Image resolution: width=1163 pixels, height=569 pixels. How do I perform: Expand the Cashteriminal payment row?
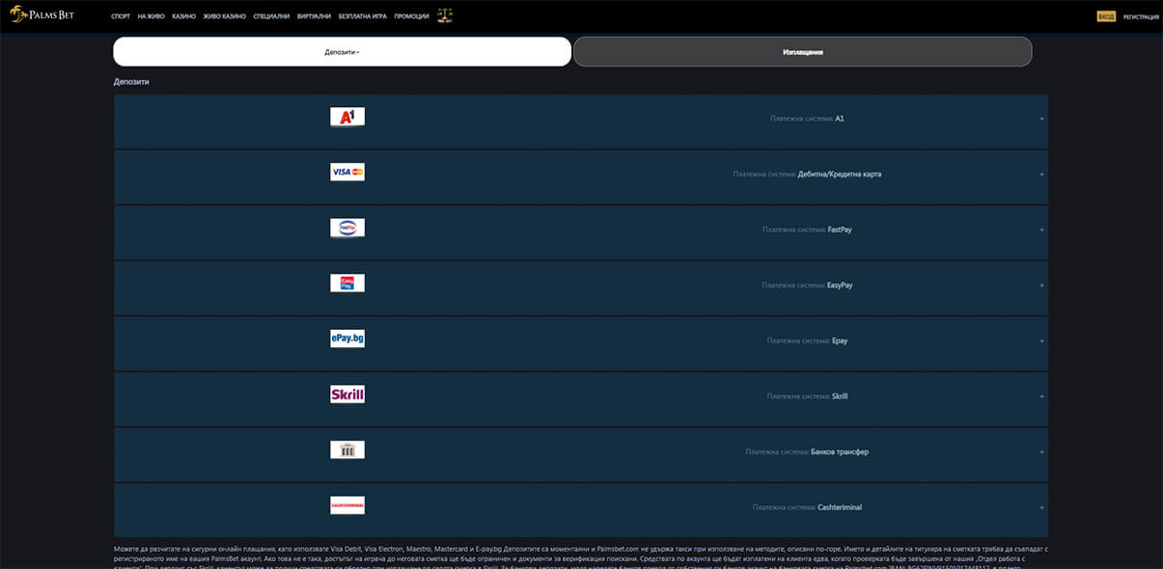(1041, 507)
